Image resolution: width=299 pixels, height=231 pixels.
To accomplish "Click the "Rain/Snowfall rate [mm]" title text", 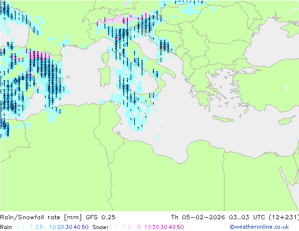I will click(41, 217).
